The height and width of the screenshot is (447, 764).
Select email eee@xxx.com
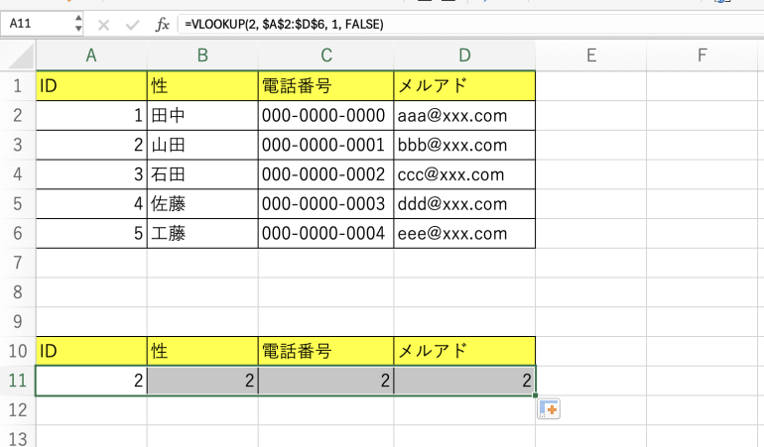point(464,233)
